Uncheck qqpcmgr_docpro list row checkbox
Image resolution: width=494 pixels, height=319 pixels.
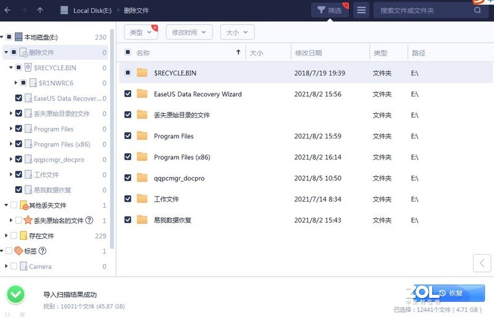click(x=128, y=177)
